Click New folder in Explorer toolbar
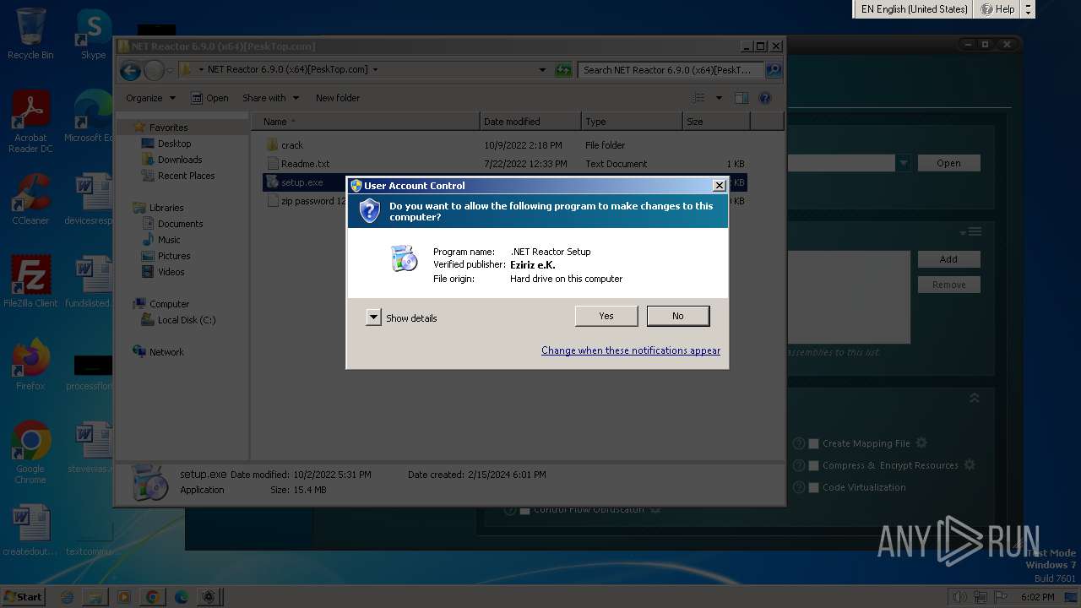This screenshot has width=1081, height=608. [338, 98]
